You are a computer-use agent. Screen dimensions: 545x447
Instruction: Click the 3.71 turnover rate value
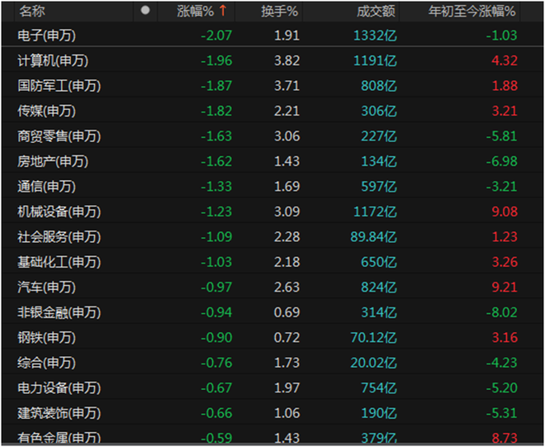pyautogui.click(x=287, y=86)
